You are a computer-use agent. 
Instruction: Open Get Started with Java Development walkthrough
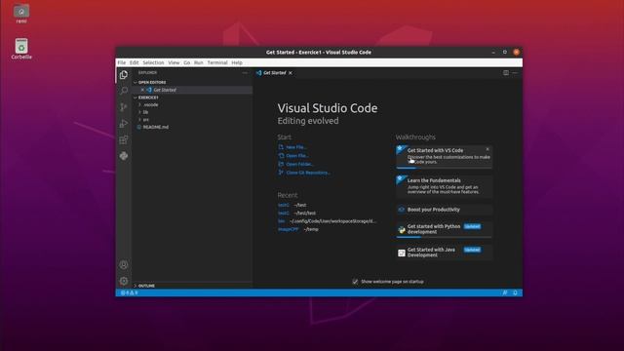pos(444,253)
